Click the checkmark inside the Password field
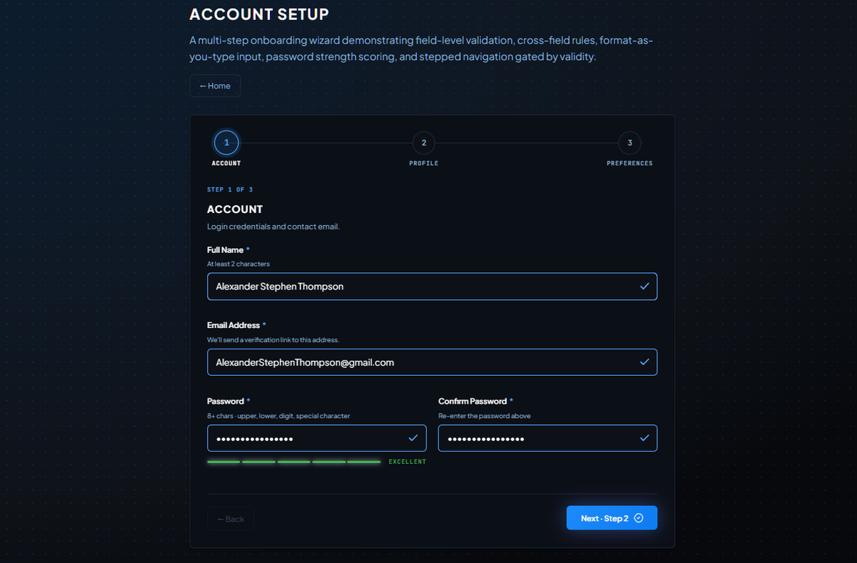Image resolution: width=857 pixels, height=563 pixels. point(413,438)
